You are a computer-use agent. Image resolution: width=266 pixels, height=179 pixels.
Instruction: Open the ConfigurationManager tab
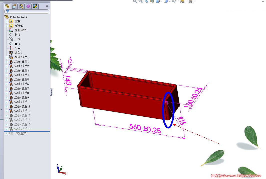click(21, 6)
